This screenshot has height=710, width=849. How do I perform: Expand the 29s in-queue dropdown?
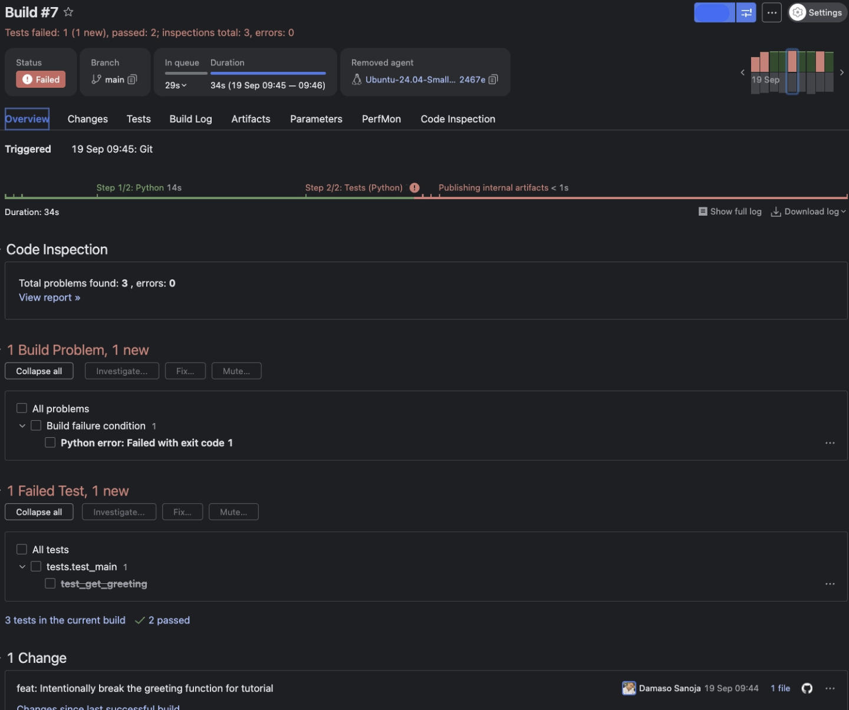[x=184, y=85]
